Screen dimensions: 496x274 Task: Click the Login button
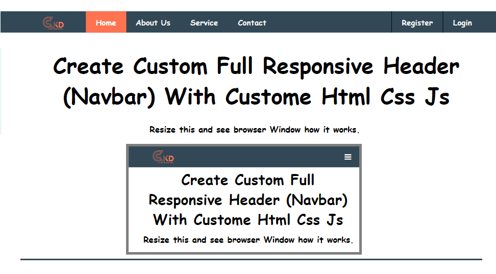click(x=462, y=22)
